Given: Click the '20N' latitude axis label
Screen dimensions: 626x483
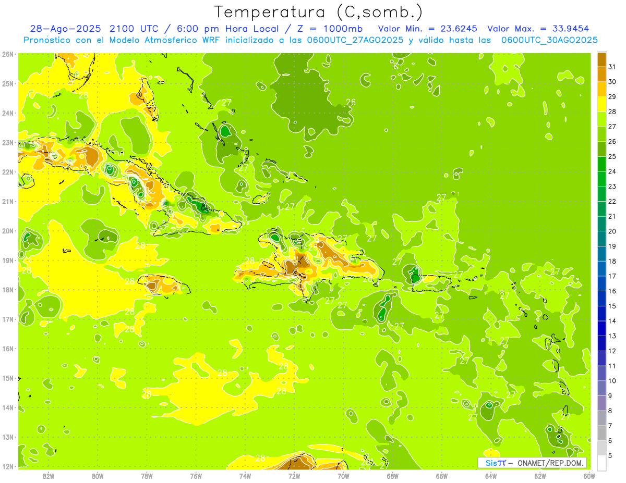Looking at the screenshot, I should [8, 231].
